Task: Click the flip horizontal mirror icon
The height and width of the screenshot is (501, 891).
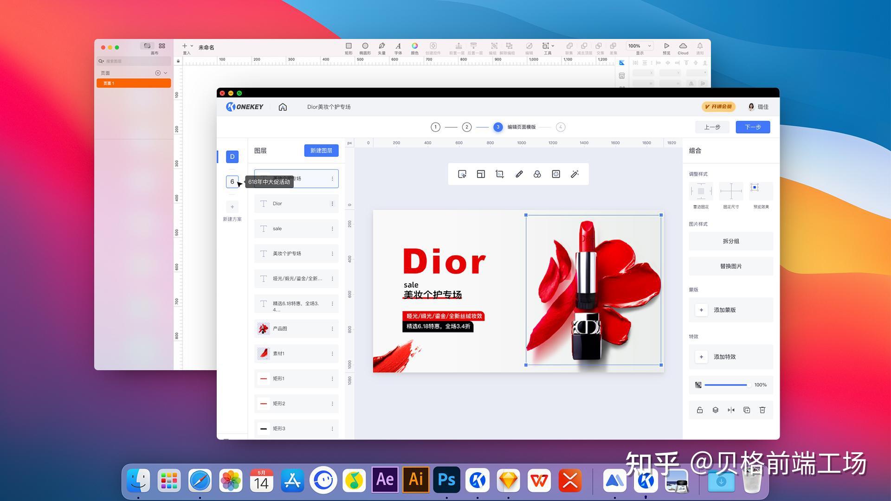Action: pos(731,410)
